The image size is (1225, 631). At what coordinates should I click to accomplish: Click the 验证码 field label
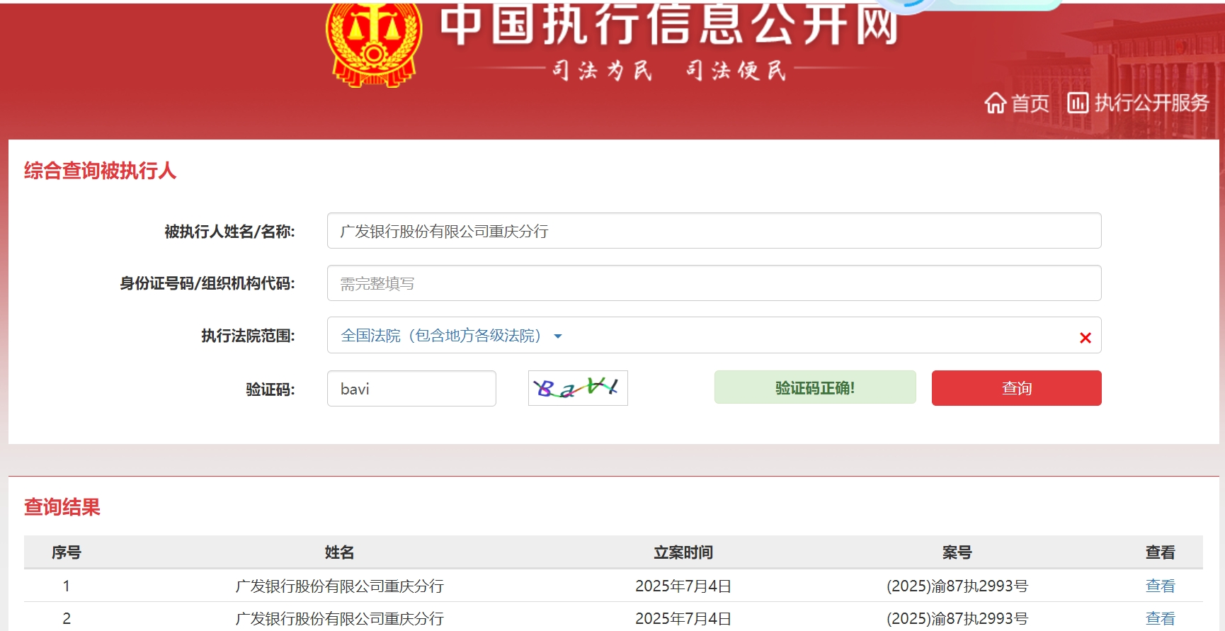(270, 390)
